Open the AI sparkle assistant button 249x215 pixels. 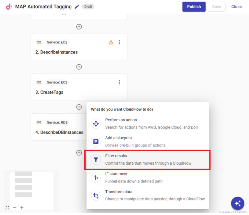[x=237, y=203]
